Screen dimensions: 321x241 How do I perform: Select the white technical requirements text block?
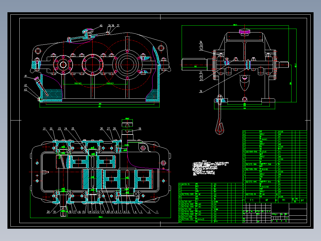click(211, 168)
